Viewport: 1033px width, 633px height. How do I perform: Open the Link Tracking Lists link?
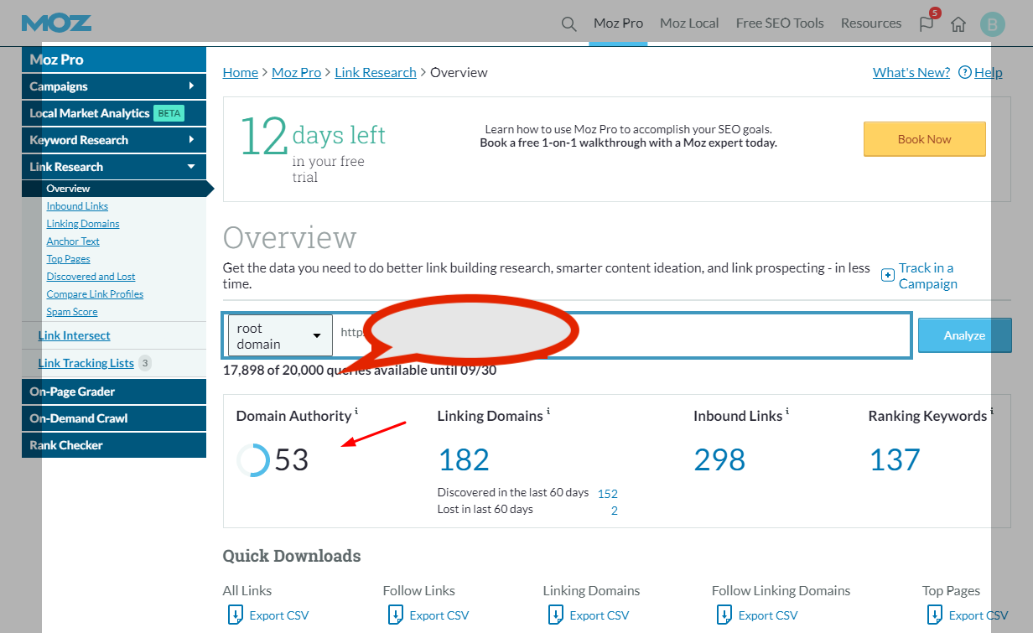point(86,363)
